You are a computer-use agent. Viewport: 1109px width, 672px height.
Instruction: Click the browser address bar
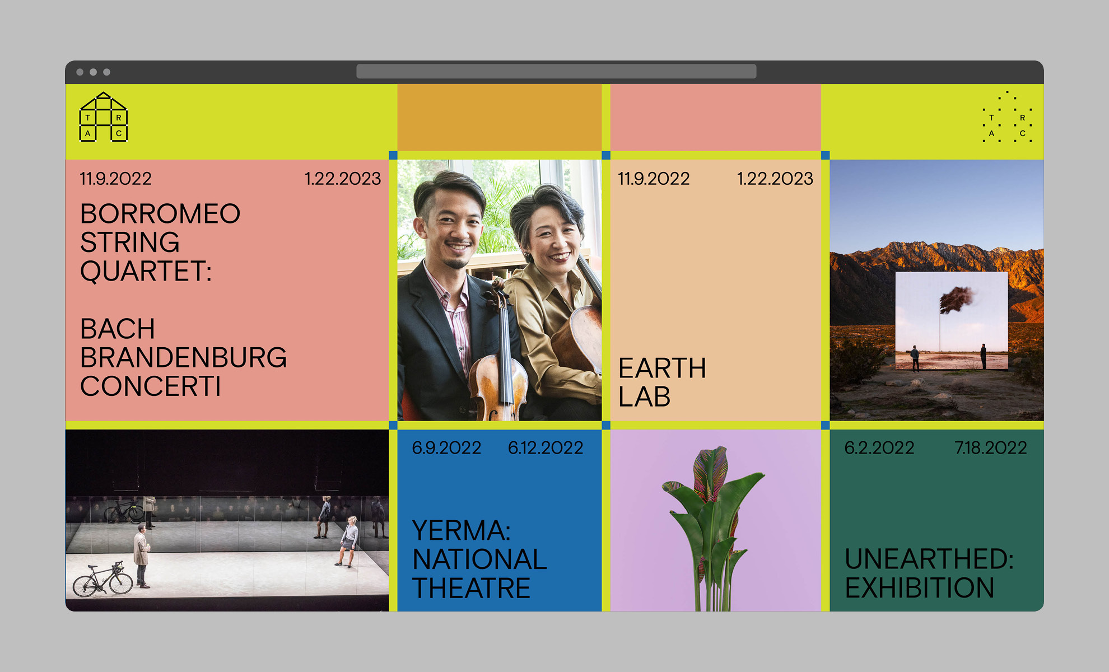point(556,71)
